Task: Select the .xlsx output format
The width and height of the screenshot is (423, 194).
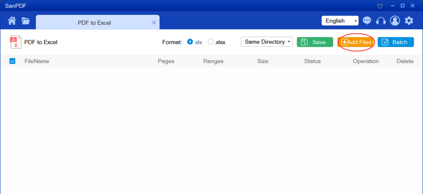Action: 211,42
